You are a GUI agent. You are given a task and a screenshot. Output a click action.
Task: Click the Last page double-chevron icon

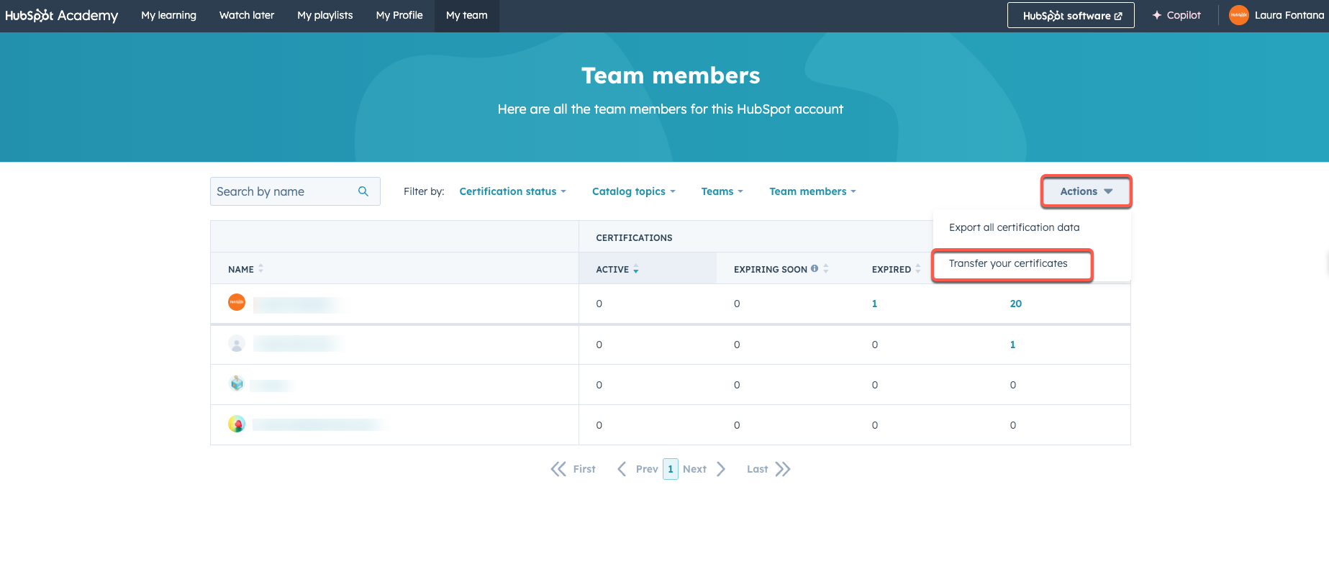[x=783, y=469]
